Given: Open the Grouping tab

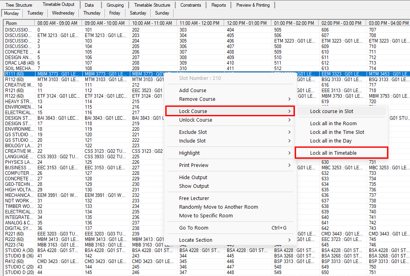Looking at the screenshot, I should (115, 5).
